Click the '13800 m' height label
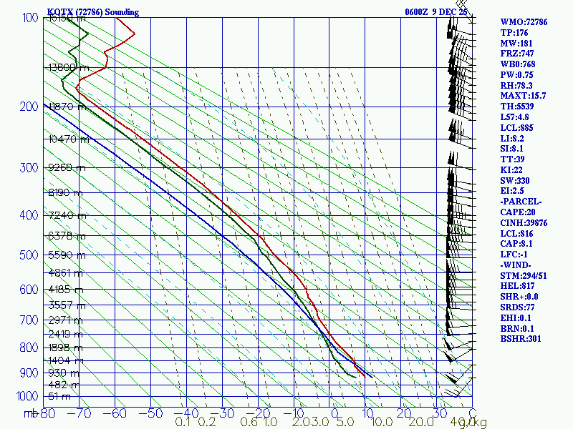 tap(69, 67)
